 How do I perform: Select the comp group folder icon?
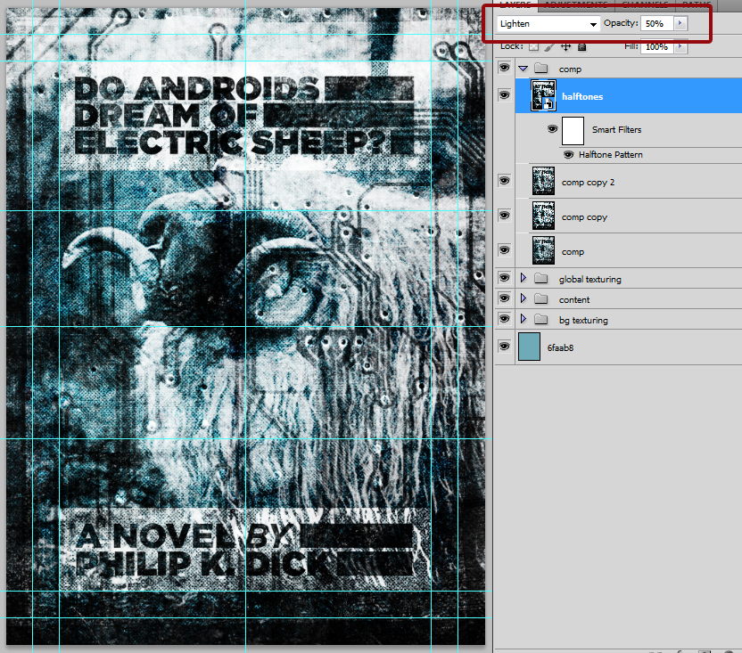point(540,69)
